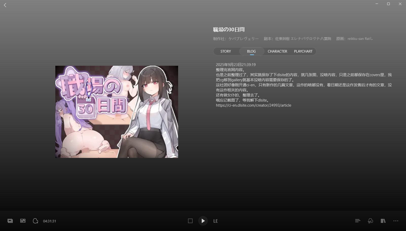Start the game with the play button
This screenshot has height=231, width=406.
point(203,221)
